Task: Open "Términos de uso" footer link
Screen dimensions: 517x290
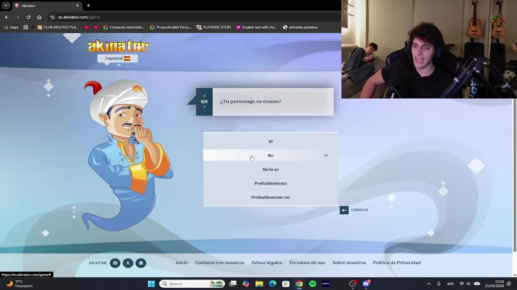Action: [x=307, y=263]
